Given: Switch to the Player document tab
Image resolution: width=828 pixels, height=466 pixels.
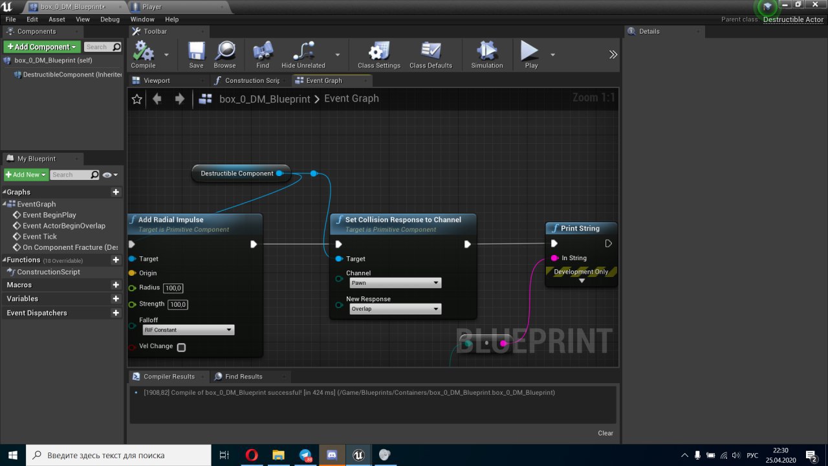Looking at the screenshot, I should click(152, 7).
